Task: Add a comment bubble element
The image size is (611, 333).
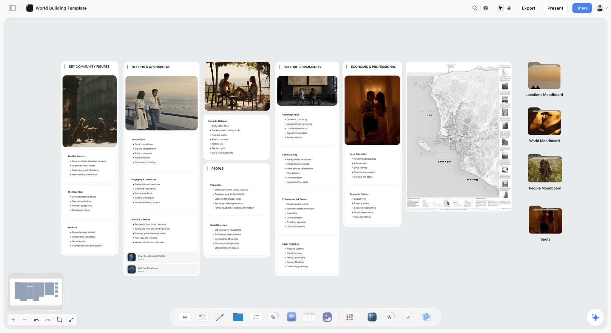Action: click(x=291, y=317)
